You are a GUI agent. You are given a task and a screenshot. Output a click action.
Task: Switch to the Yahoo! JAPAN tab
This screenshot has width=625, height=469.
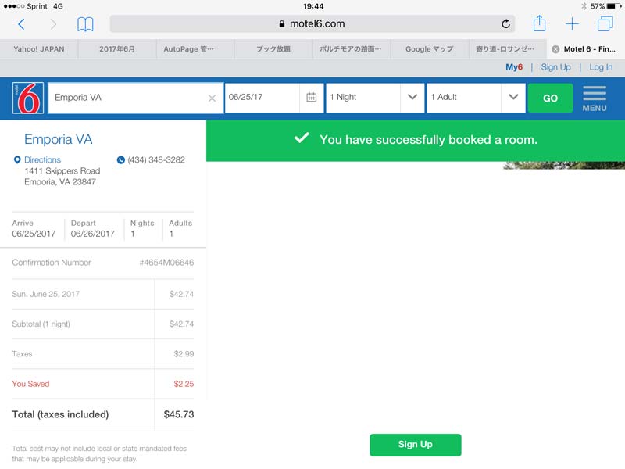[38, 49]
